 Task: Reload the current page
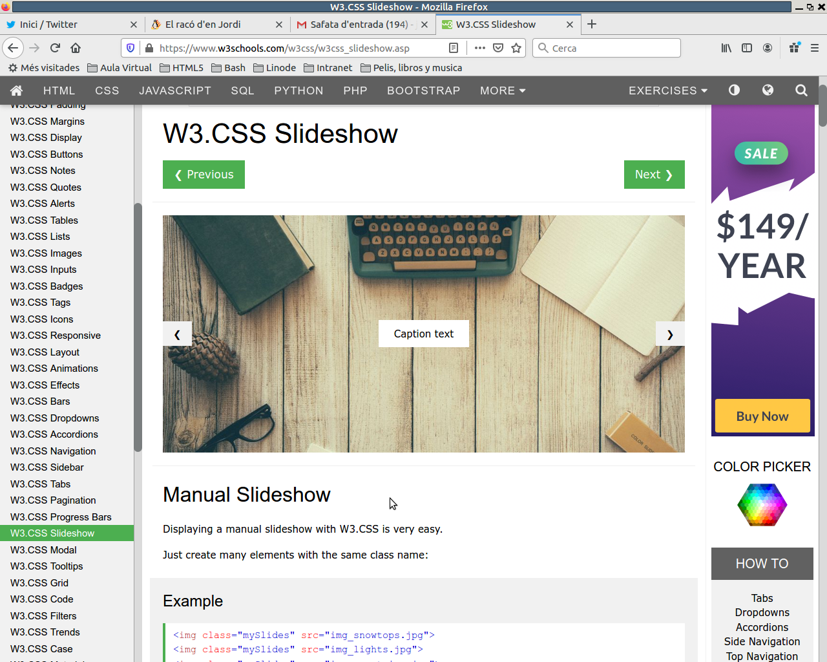pos(55,48)
